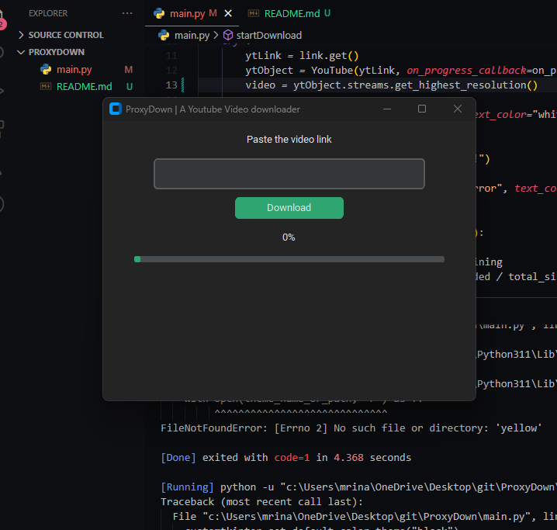Image resolution: width=557 pixels, height=530 pixels.
Task: Click the EXPLORER panel title
Action: (48, 13)
